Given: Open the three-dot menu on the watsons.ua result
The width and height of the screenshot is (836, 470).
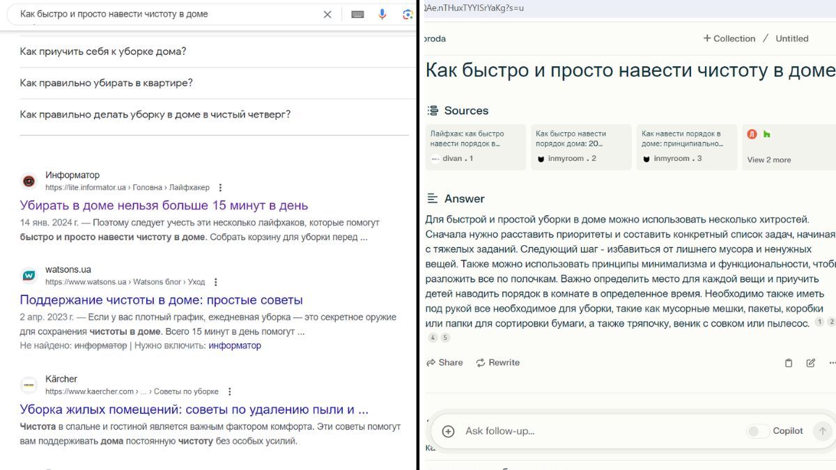Looking at the screenshot, I should [215, 281].
